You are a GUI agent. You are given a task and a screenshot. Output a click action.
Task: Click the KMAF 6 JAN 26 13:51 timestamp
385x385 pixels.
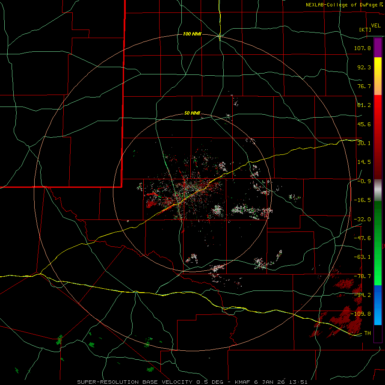click(271, 382)
